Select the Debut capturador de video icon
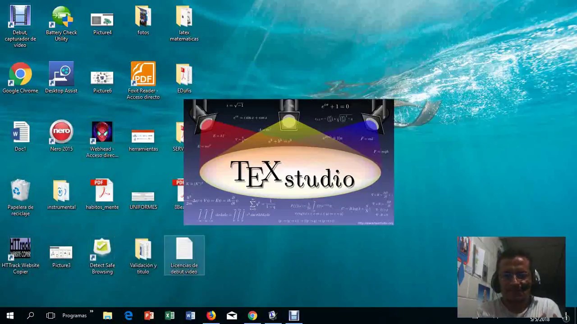 [x=20, y=18]
